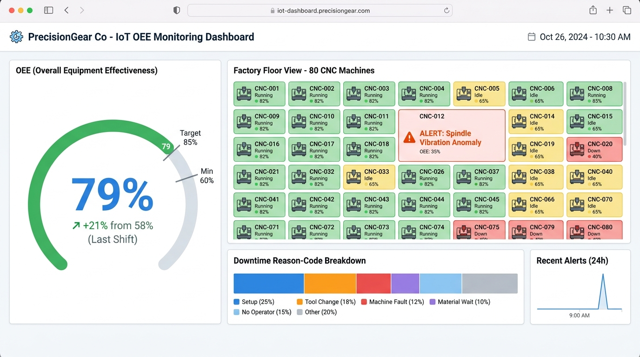Open the CNC-002 machine card

point(314,94)
